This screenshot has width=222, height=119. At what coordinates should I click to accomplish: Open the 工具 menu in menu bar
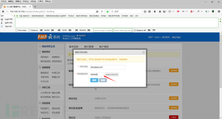tap(41, 1)
